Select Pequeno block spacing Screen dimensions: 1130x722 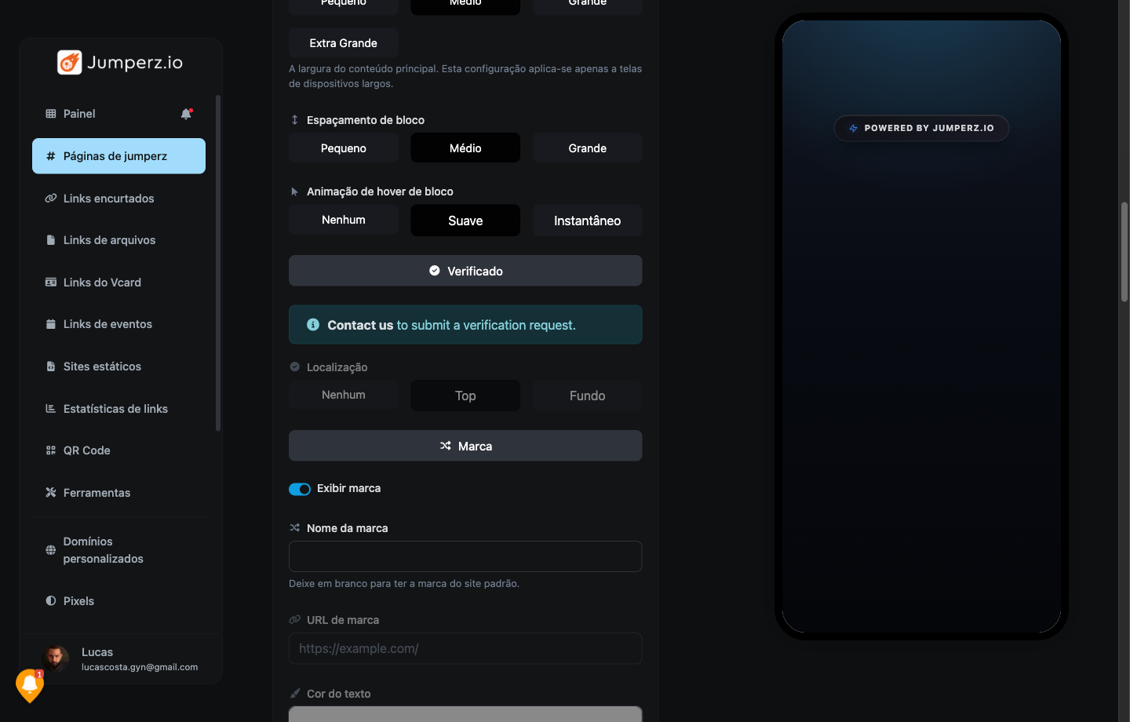pyautogui.click(x=344, y=148)
